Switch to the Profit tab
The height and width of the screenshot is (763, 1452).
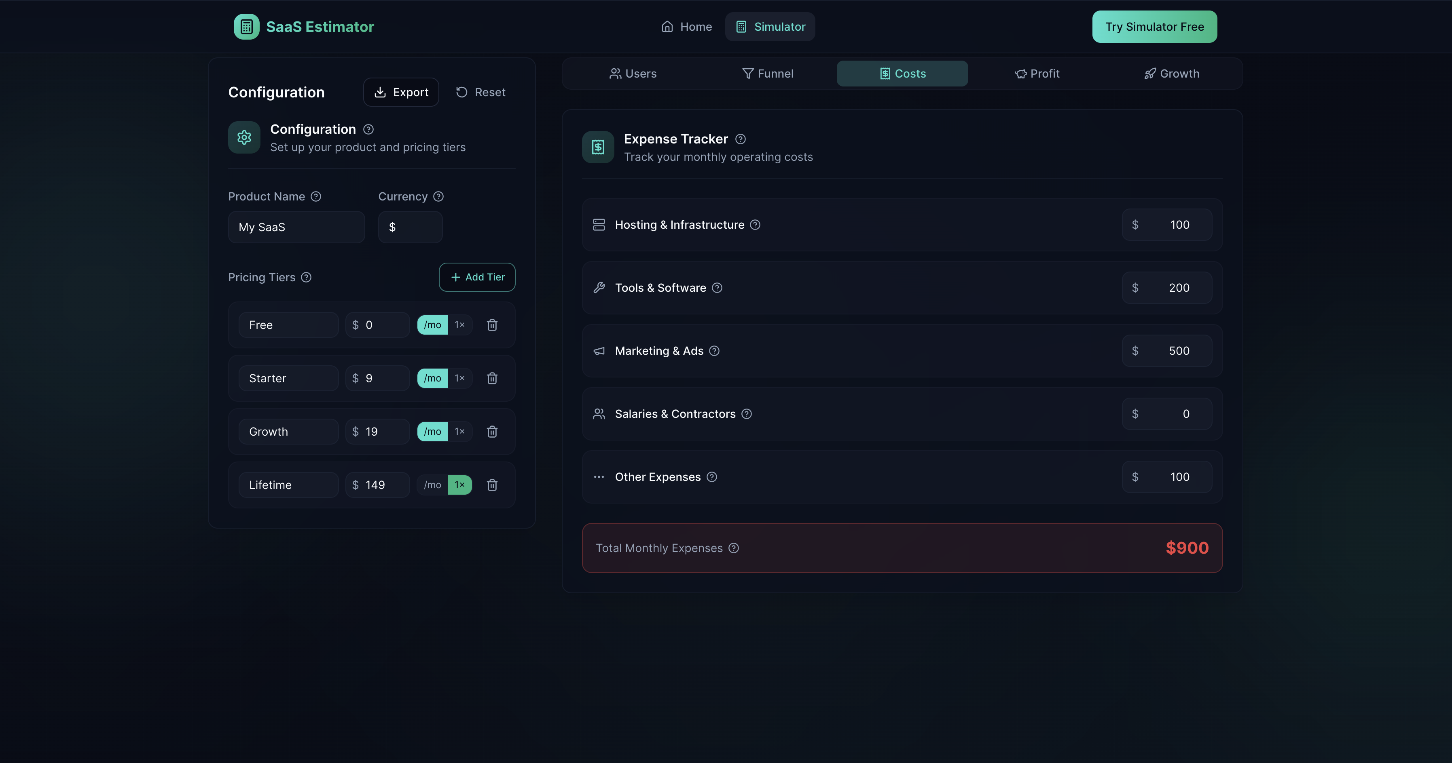tap(1038, 73)
